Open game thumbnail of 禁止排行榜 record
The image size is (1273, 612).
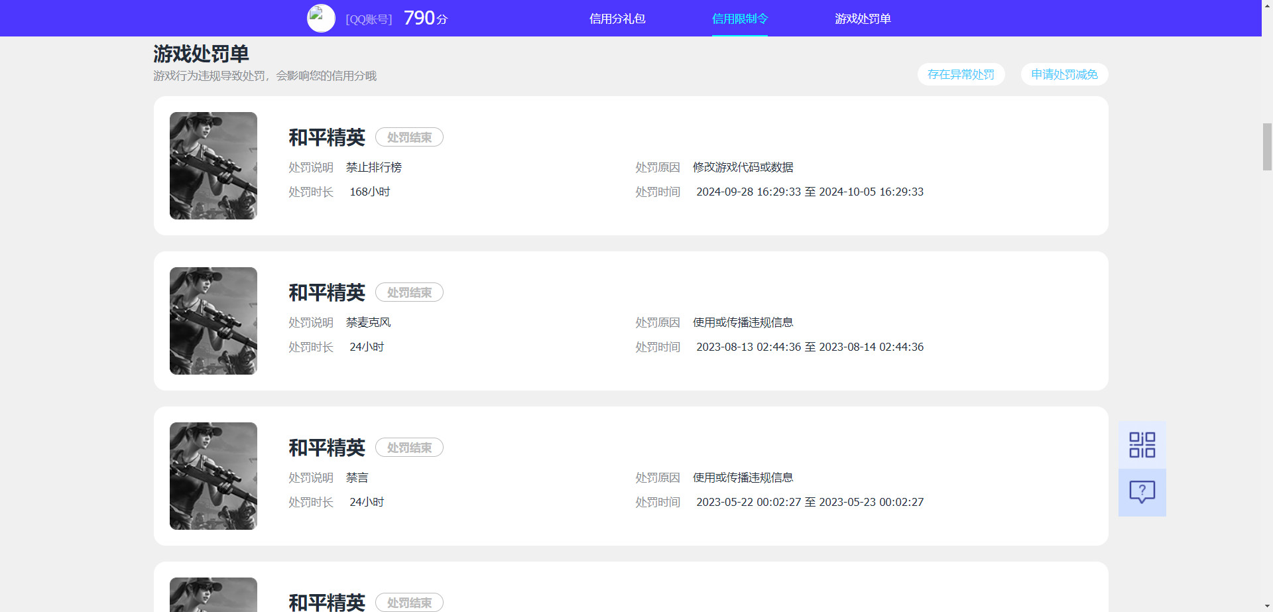pyautogui.click(x=213, y=166)
